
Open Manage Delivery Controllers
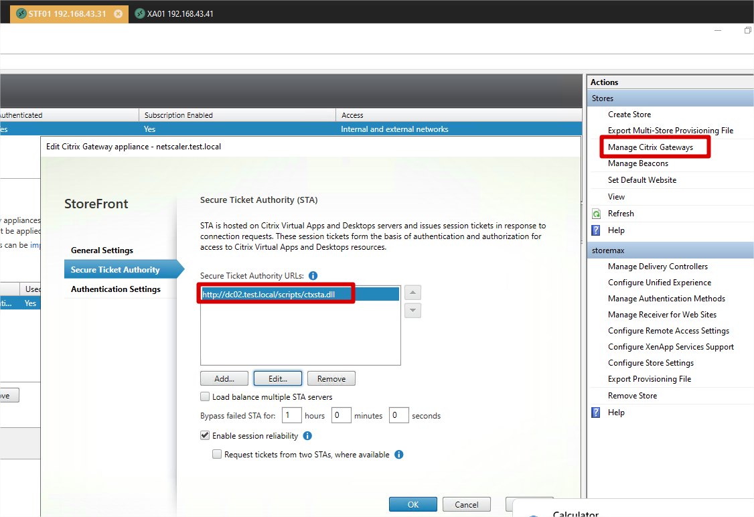pos(658,267)
